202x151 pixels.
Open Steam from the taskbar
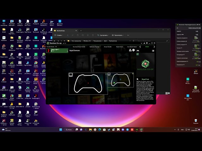pos(109,130)
